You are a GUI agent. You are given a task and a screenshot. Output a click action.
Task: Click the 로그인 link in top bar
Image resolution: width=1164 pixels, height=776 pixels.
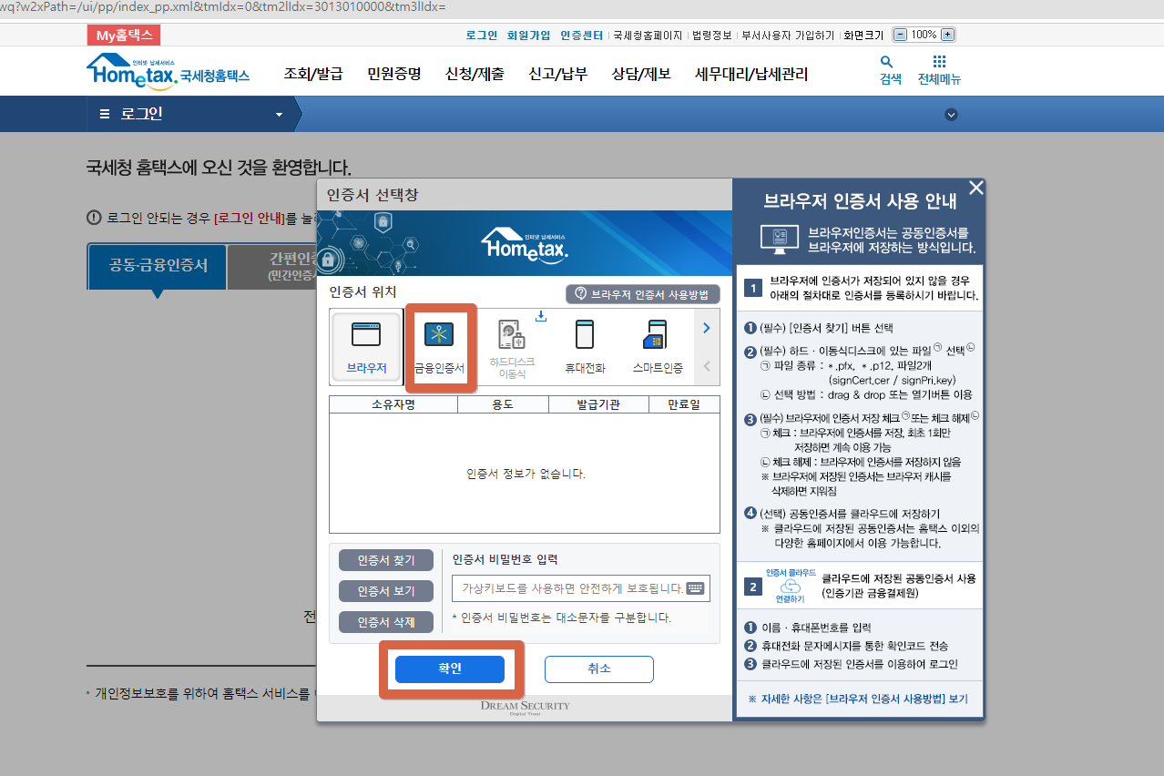pos(482,36)
